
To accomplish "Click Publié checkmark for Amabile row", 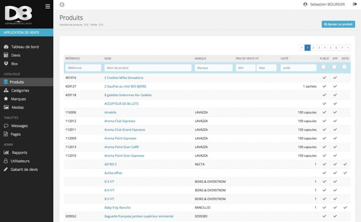I will pos(324,112).
